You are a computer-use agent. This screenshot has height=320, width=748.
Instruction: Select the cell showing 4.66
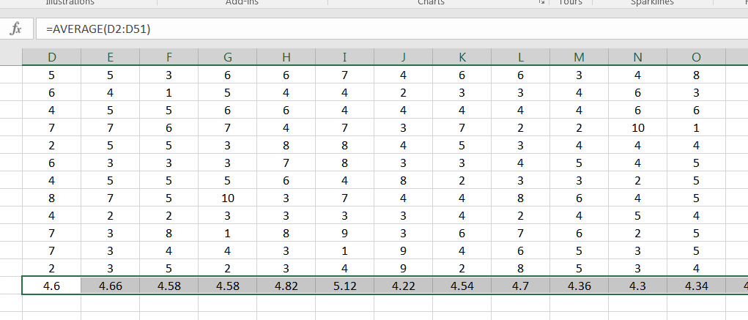pos(110,286)
